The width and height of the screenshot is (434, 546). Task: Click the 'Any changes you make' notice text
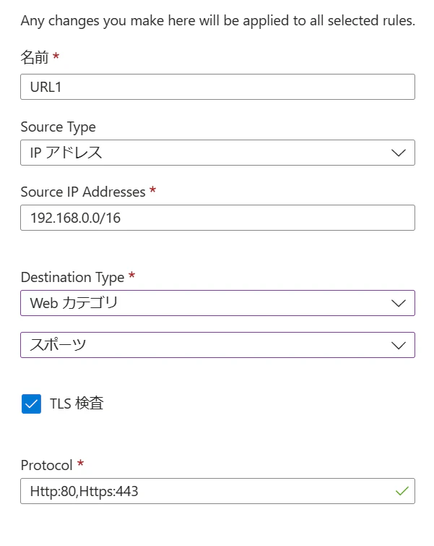(x=217, y=21)
